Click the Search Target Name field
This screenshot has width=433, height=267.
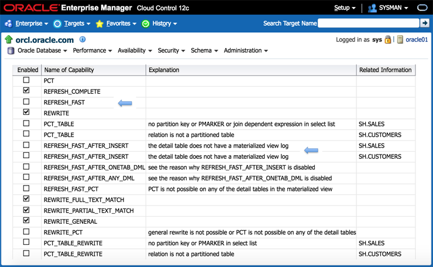[368, 23]
